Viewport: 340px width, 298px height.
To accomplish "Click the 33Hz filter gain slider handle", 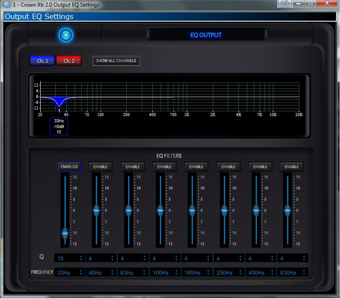I will tap(65, 233).
